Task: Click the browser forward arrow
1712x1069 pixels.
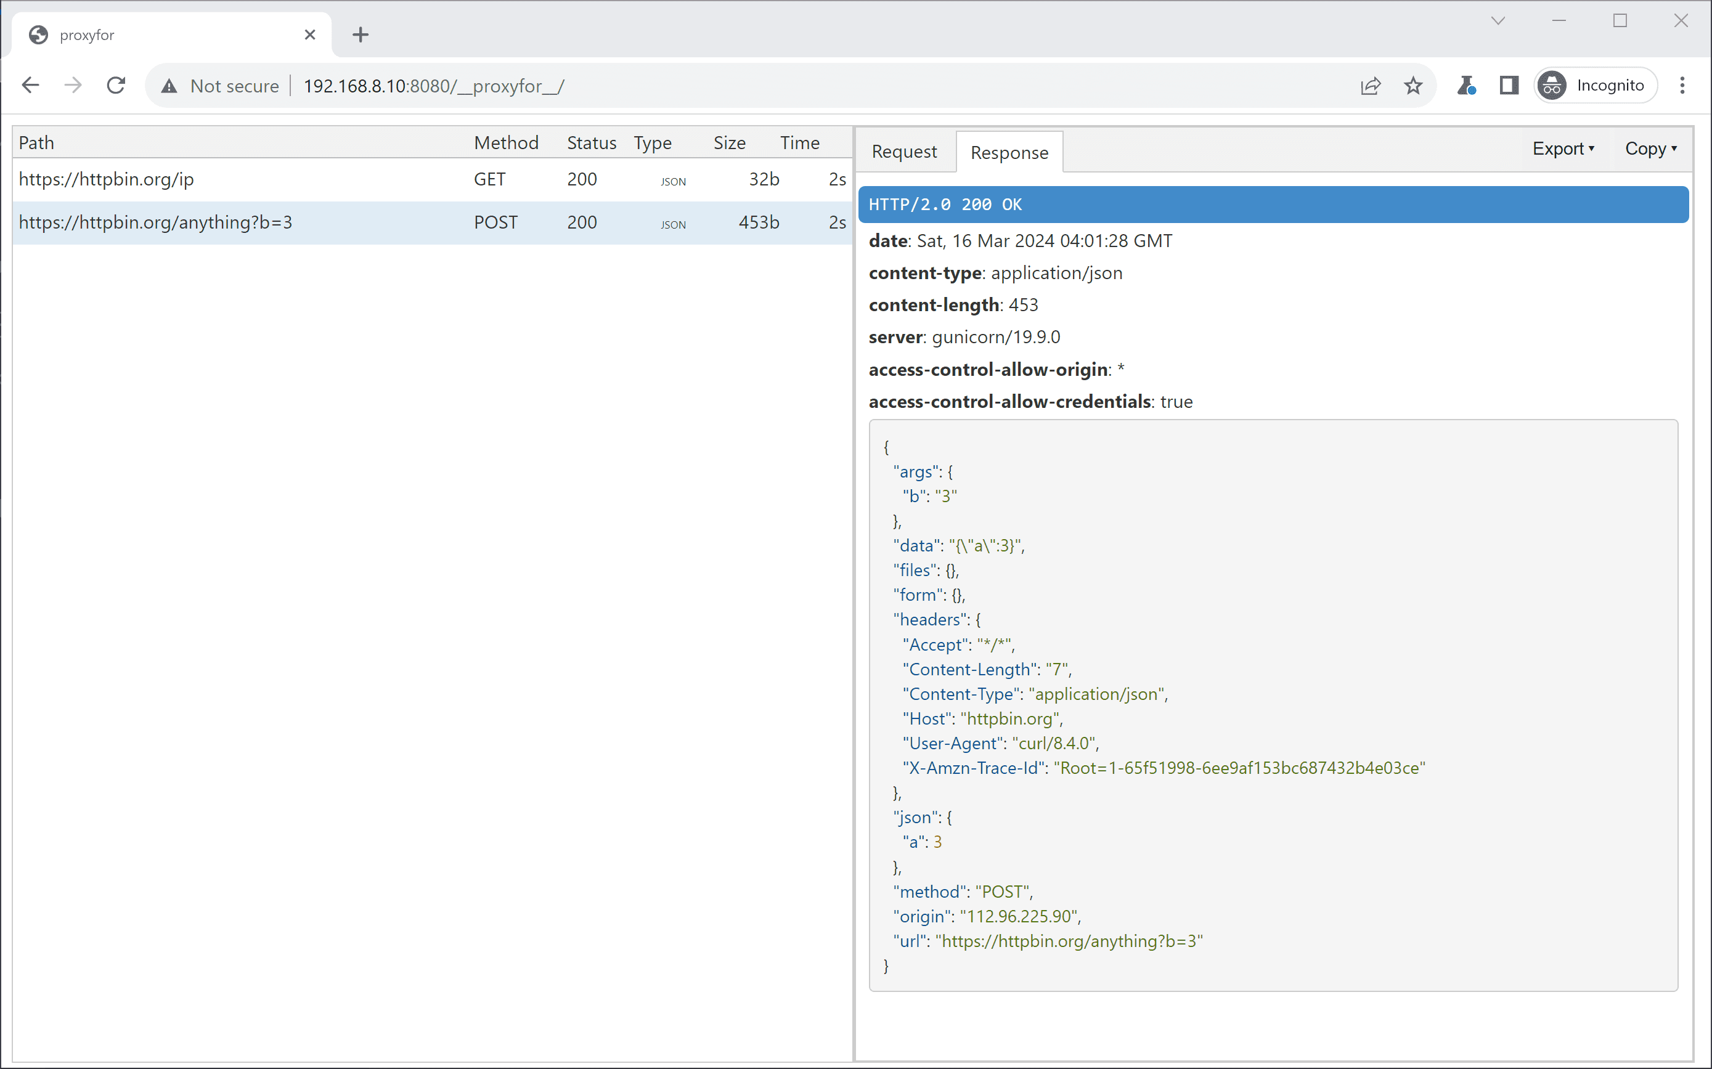Action: pyautogui.click(x=73, y=86)
